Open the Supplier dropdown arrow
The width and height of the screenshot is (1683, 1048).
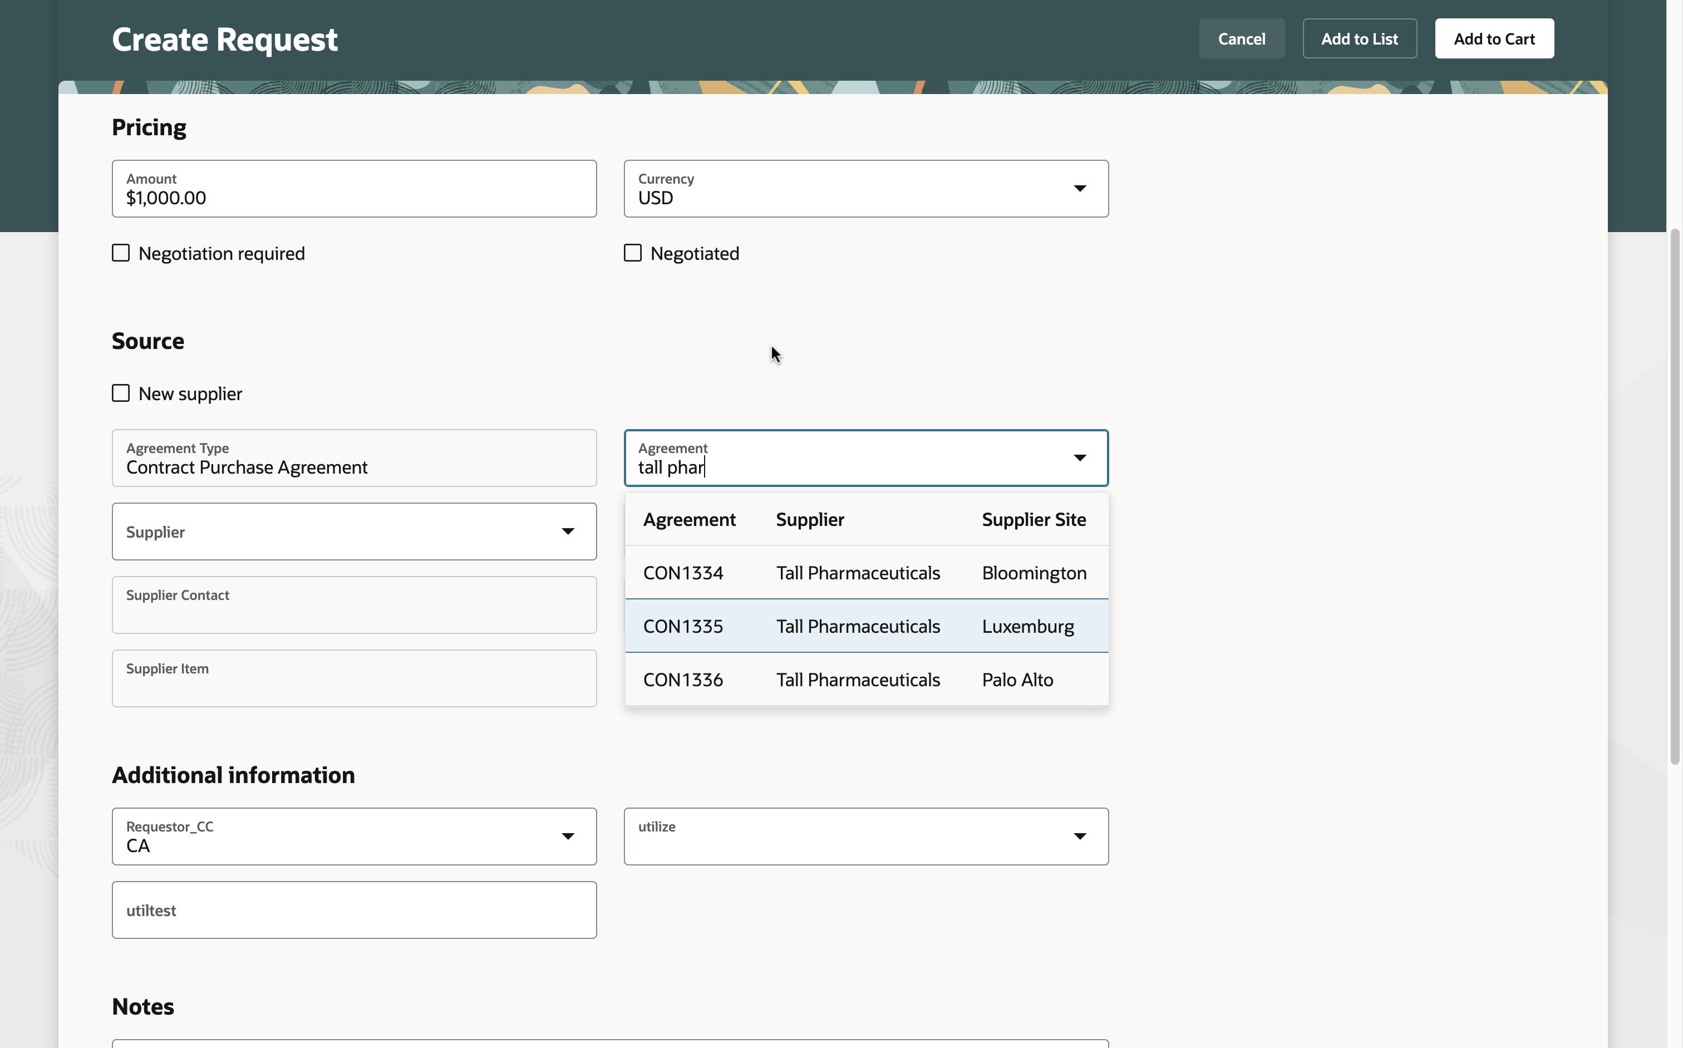point(568,532)
